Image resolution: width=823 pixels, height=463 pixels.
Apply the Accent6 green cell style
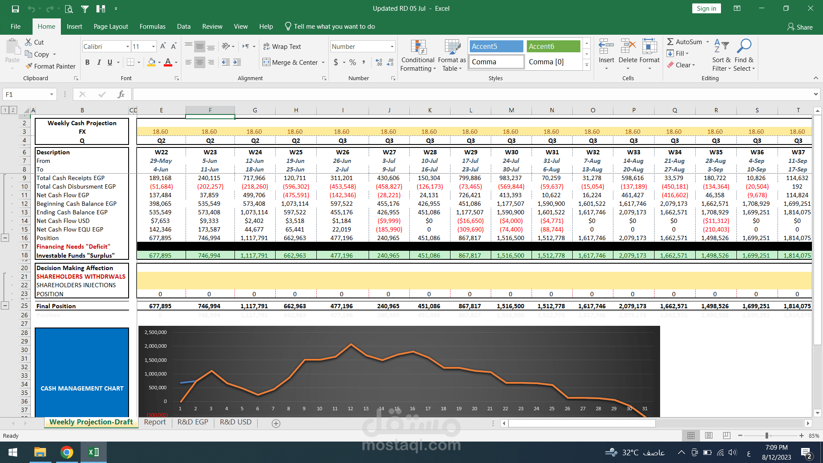tap(553, 46)
